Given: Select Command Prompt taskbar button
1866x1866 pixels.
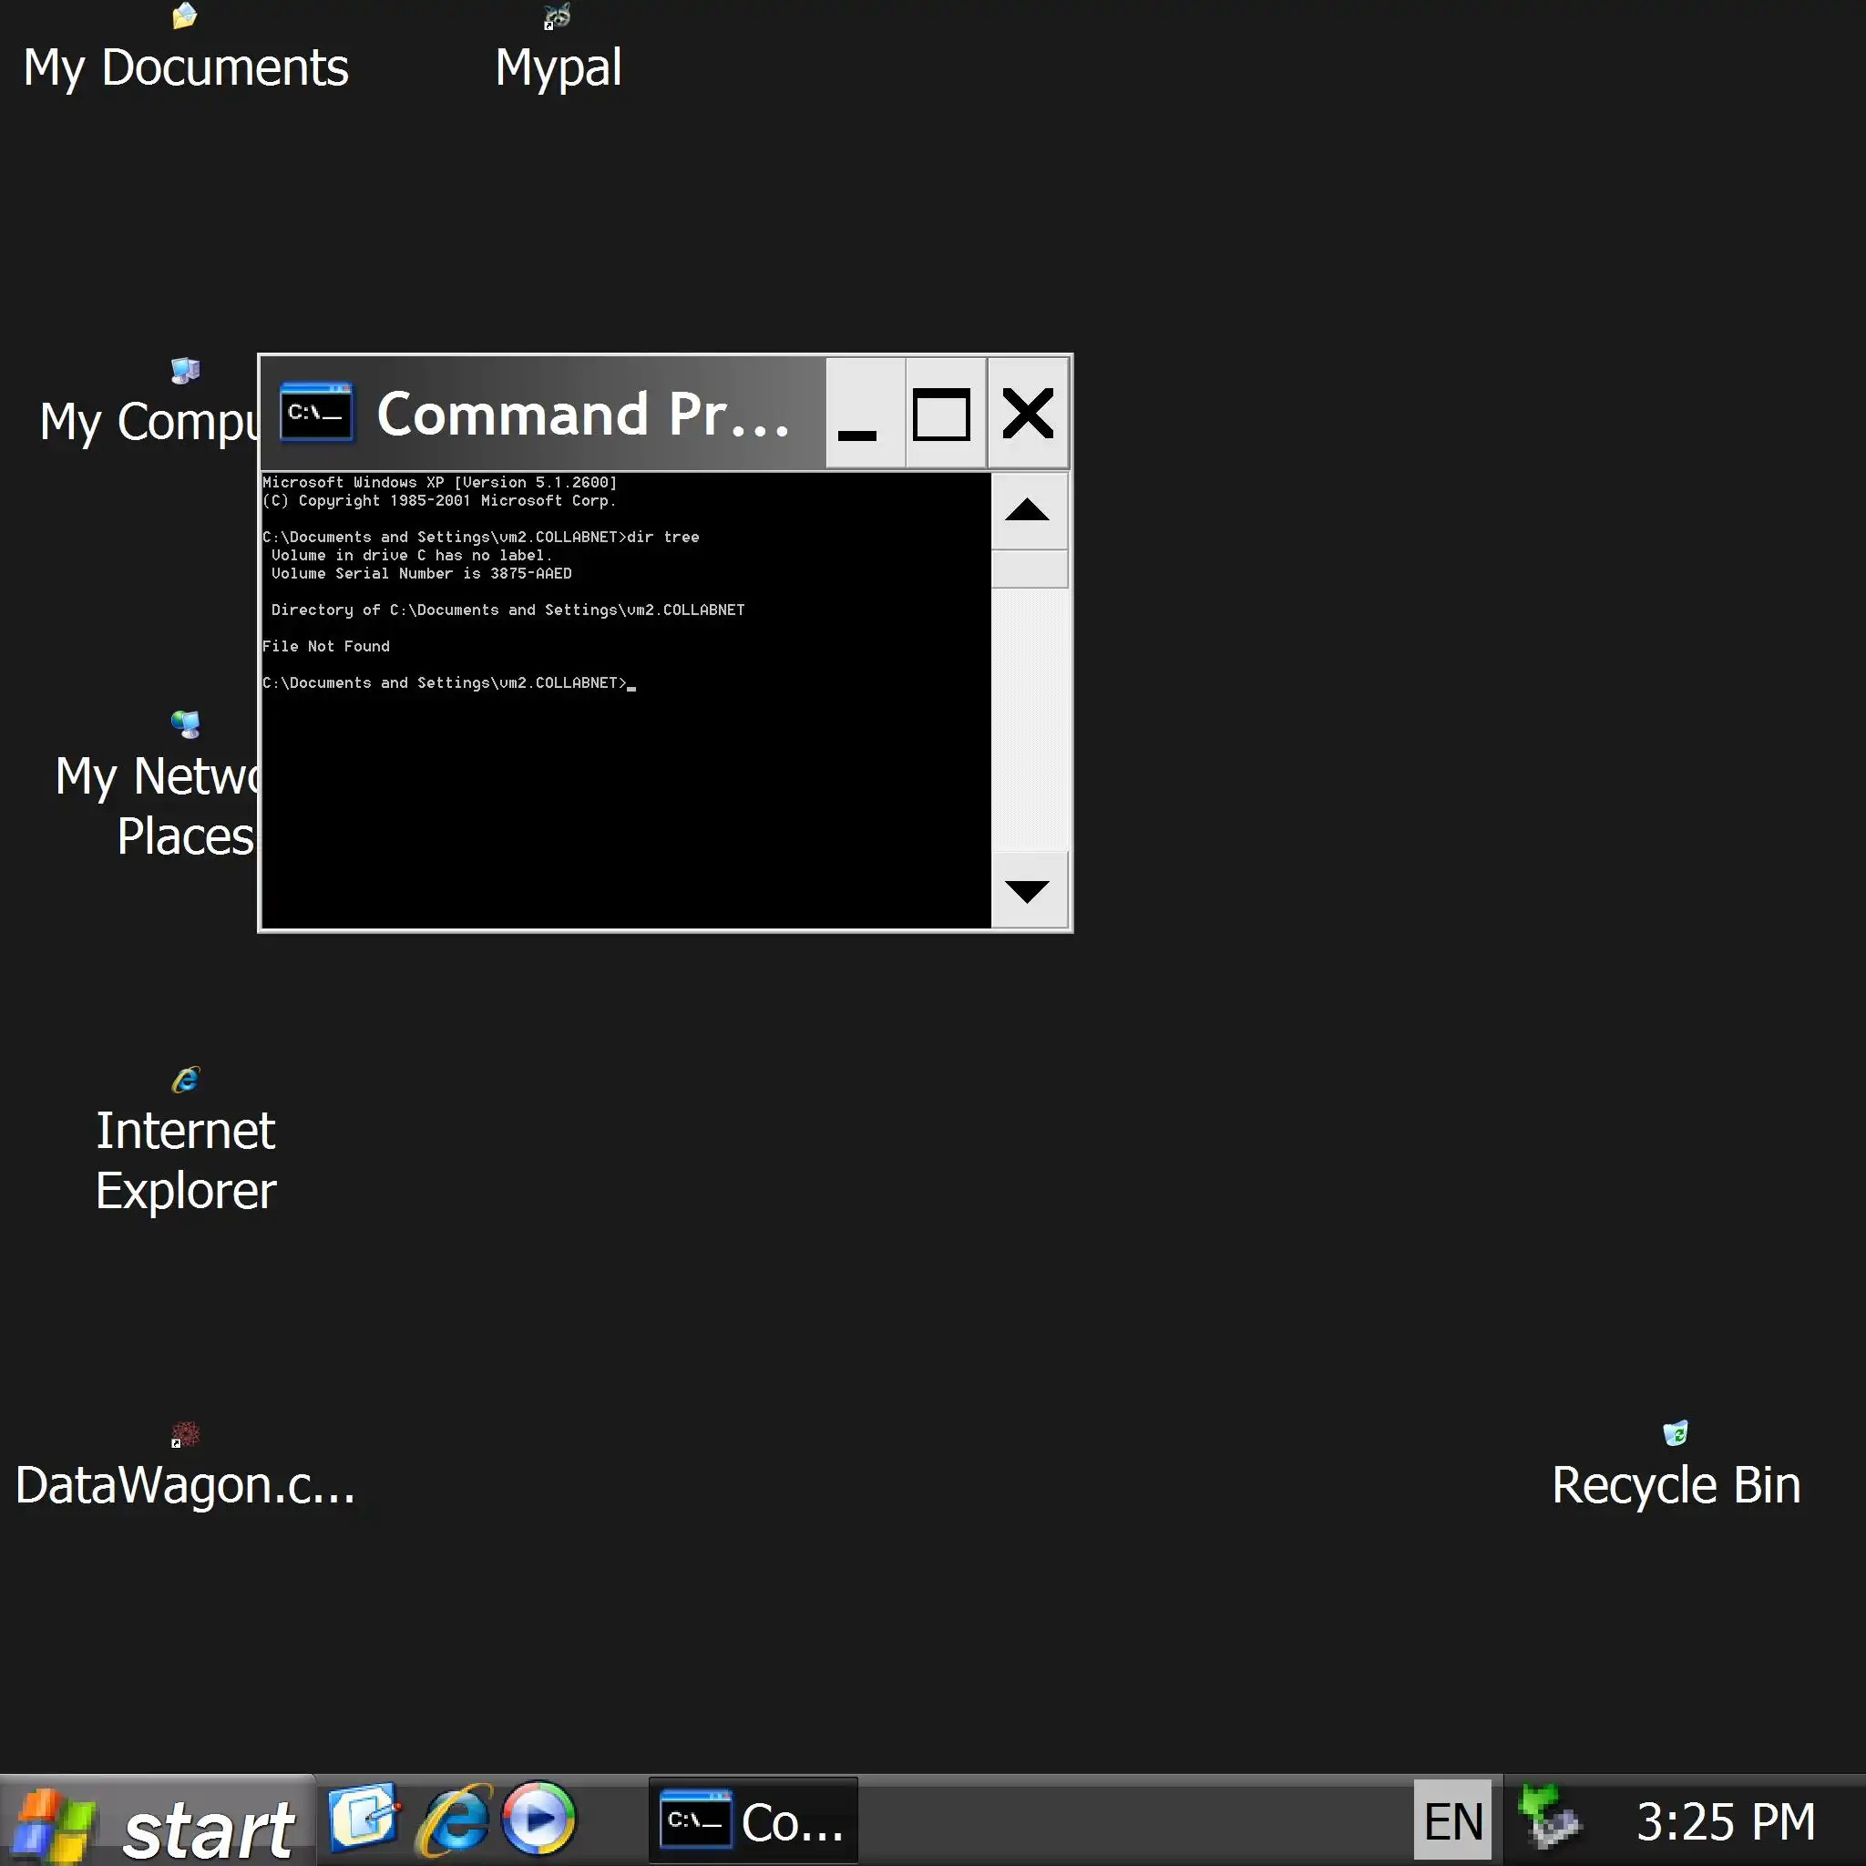Looking at the screenshot, I should [x=754, y=1821].
